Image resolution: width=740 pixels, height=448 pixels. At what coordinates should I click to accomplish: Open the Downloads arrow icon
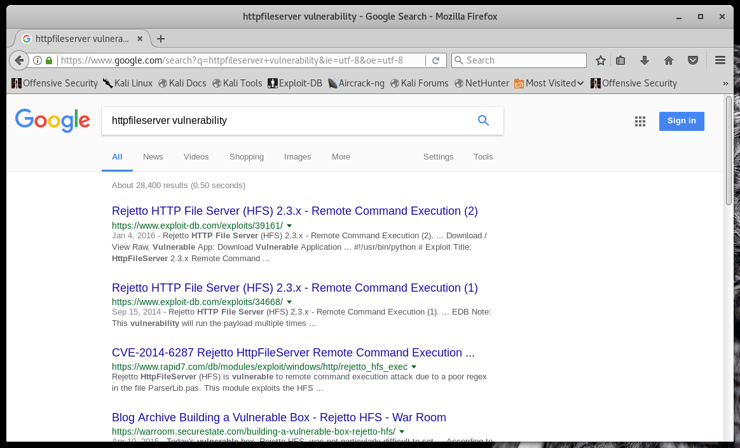point(644,60)
